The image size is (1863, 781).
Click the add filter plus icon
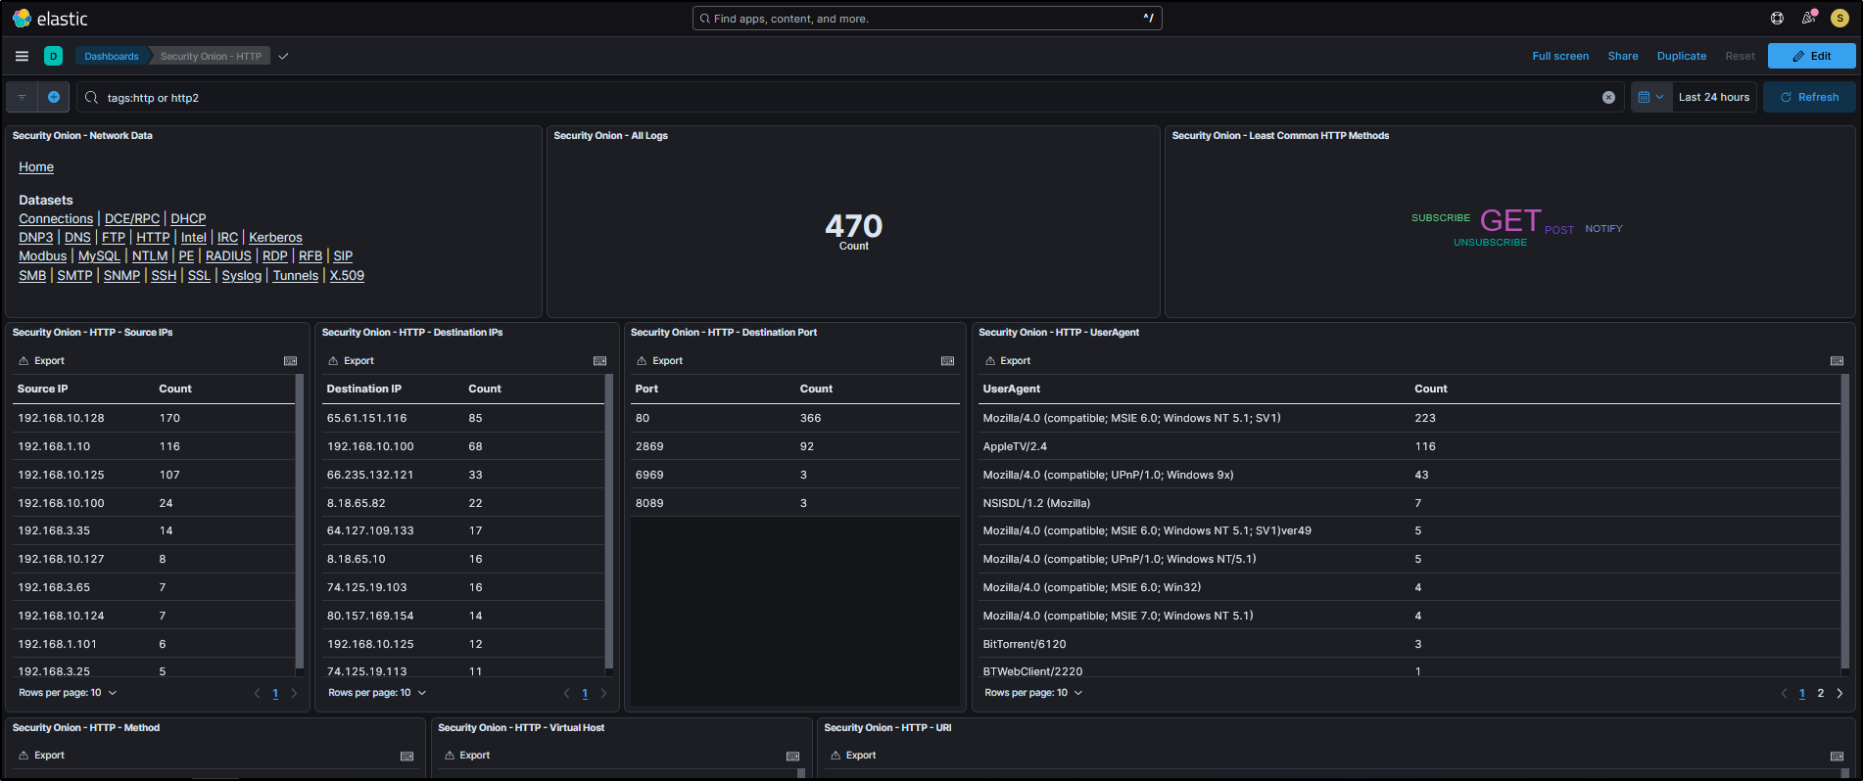click(x=54, y=97)
